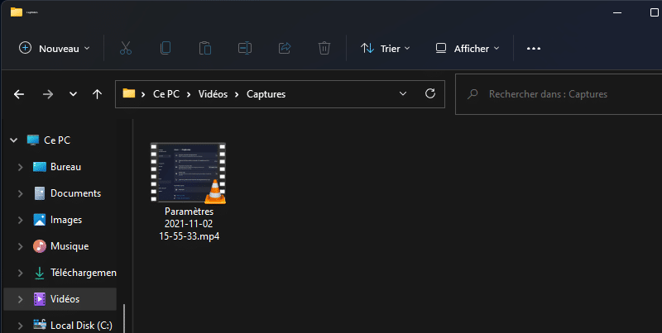Click the Rename icon in toolbar
Viewport: 662px width, 333px height.
pos(245,49)
